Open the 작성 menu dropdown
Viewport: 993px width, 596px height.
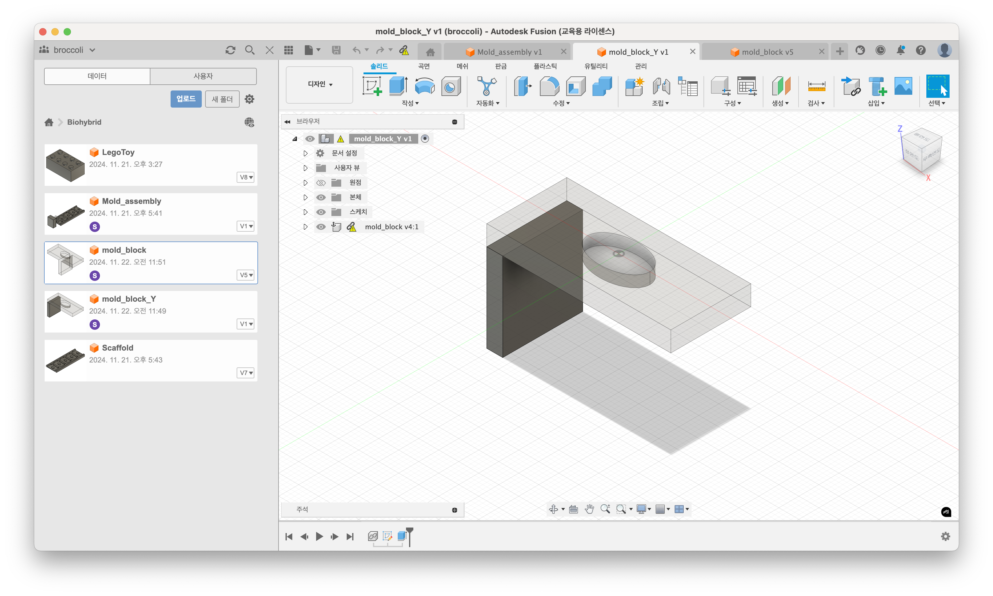[410, 103]
